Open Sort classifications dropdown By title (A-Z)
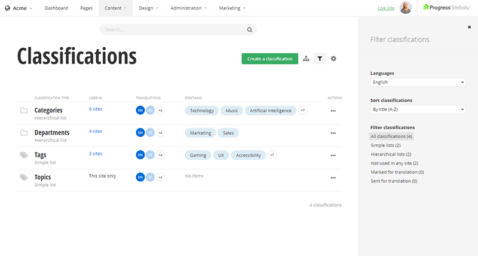This screenshot has height=256, width=478. click(418, 109)
